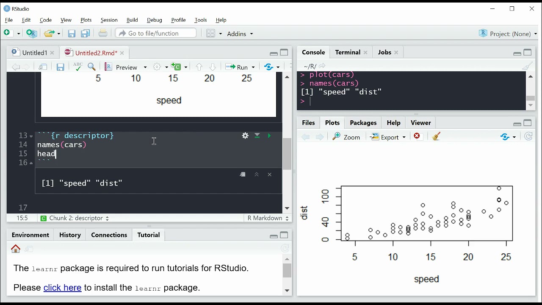Open Find/Replace magnifier icon

click(x=91, y=67)
